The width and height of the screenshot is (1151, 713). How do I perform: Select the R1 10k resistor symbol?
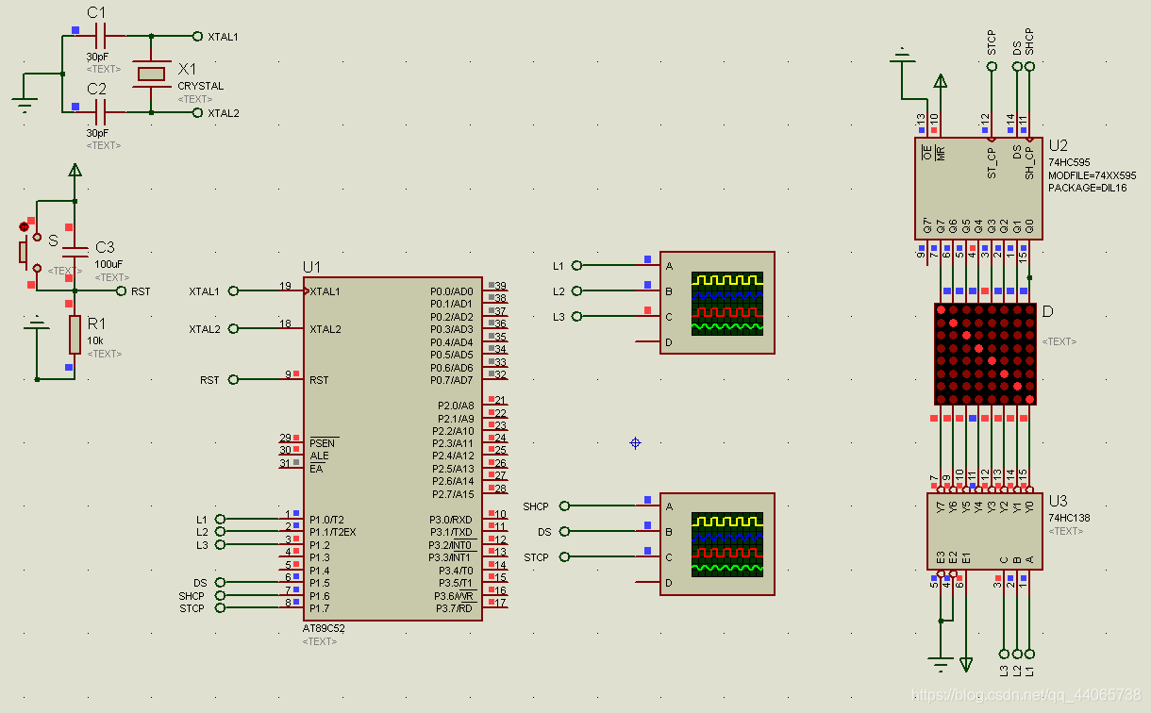(75, 335)
